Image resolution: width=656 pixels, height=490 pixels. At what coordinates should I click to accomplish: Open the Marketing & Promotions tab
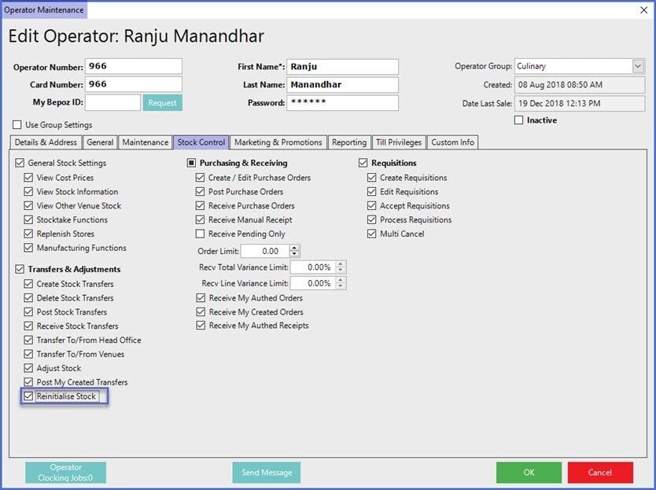[278, 142]
